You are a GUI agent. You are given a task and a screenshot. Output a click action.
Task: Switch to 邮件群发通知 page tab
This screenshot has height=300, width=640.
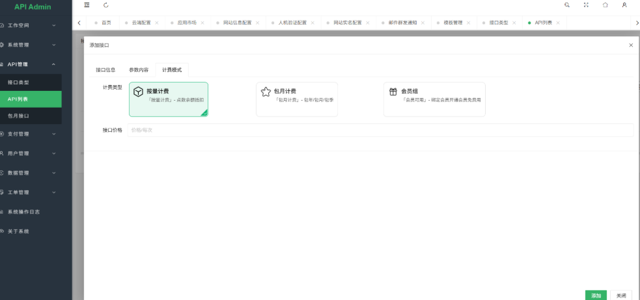[x=403, y=23]
